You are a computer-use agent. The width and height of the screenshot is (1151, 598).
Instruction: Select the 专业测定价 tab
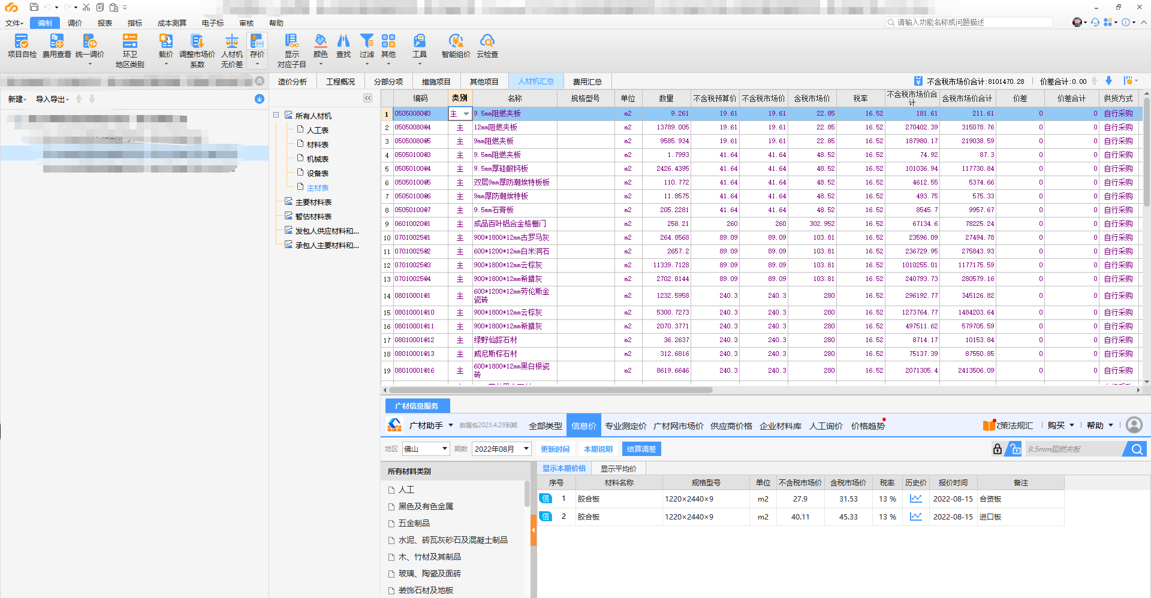(625, 426)
